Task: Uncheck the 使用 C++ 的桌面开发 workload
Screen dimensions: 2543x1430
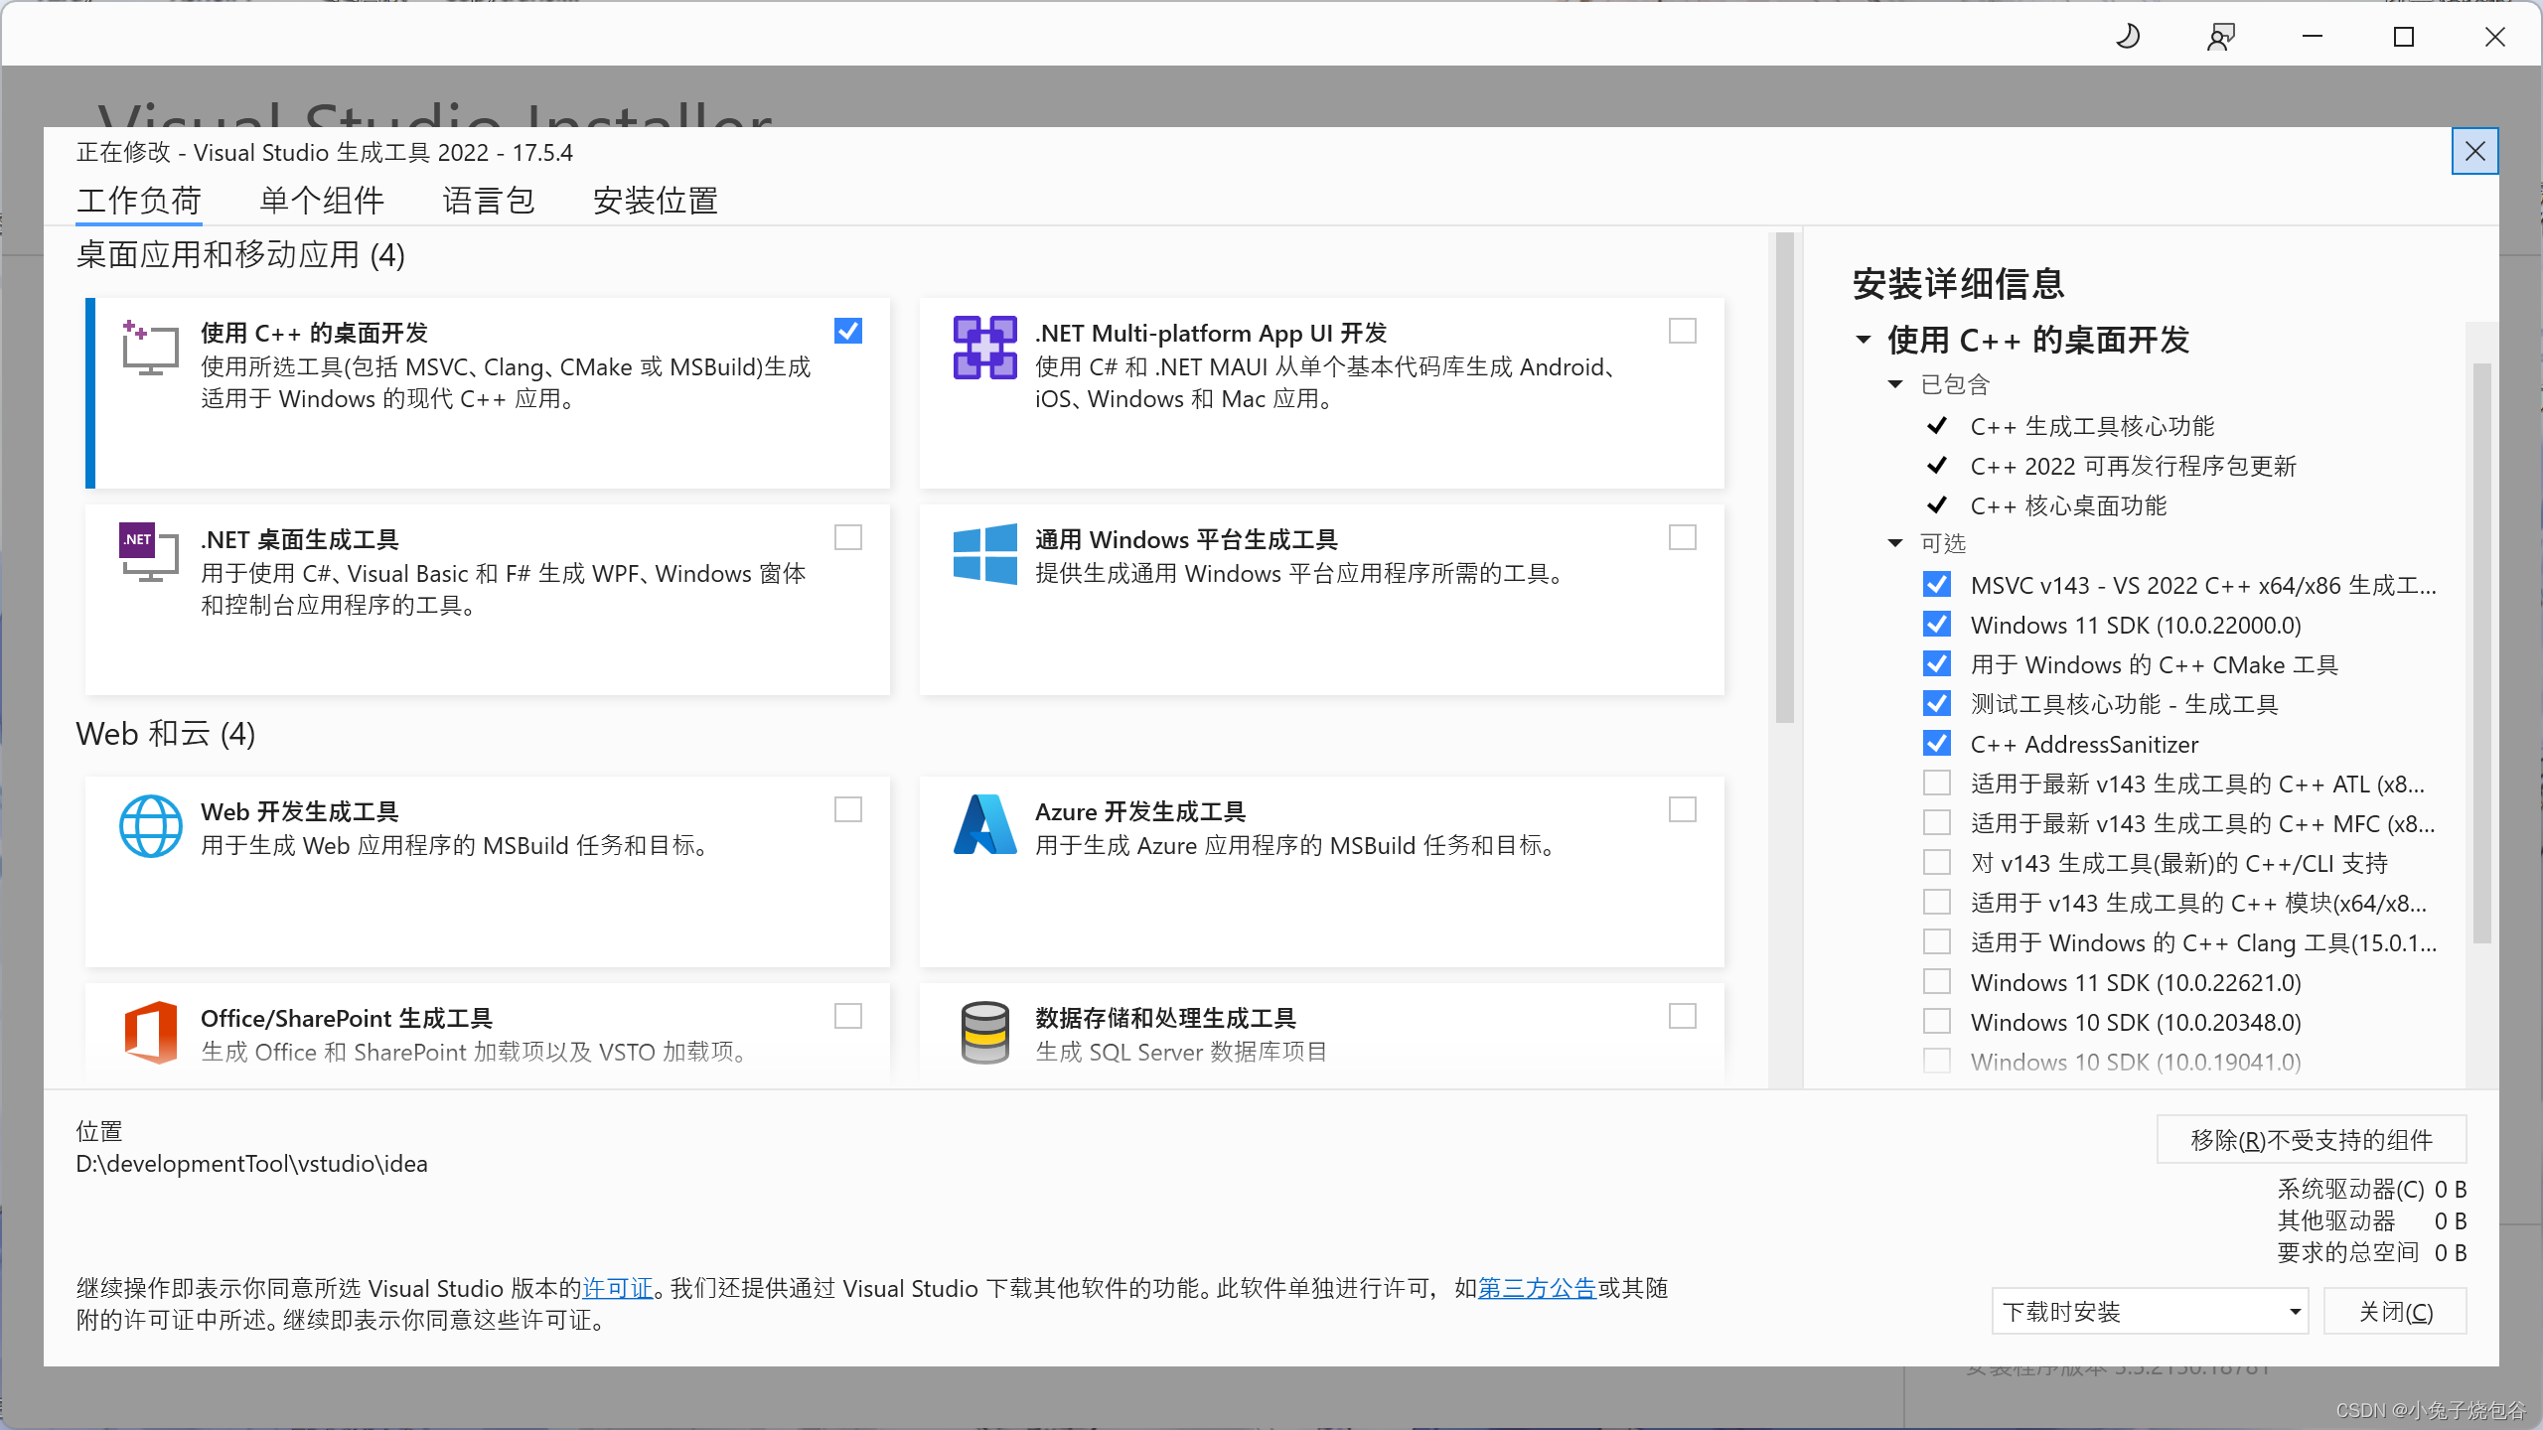Action: point(848,331)
